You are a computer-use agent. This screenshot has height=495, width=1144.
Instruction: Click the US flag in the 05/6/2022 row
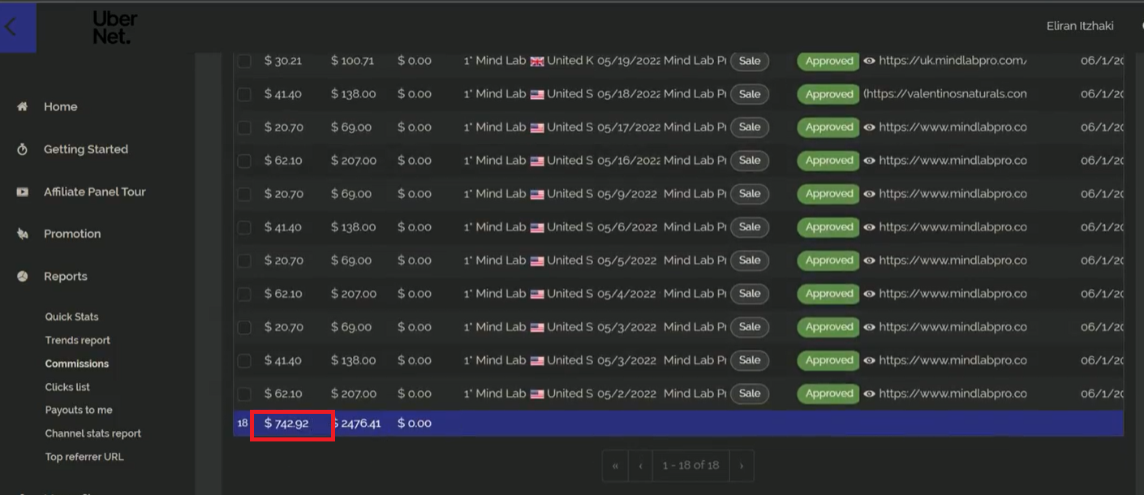pos(537,227)
